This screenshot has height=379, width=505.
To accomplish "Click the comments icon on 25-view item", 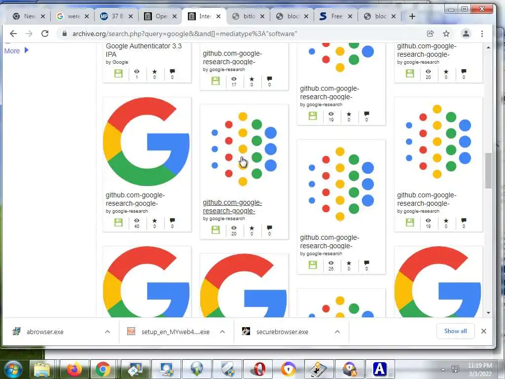I will click(366, 264).
